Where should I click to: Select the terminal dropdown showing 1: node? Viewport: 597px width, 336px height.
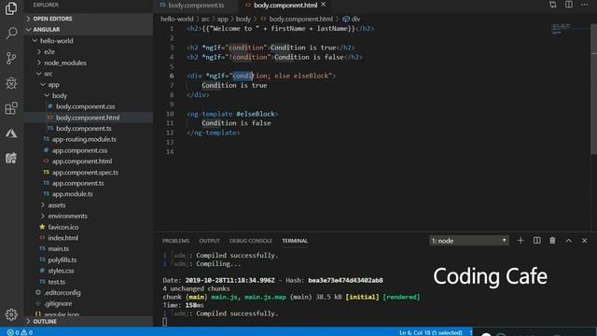pyautogui.click(x=468, y=241)
